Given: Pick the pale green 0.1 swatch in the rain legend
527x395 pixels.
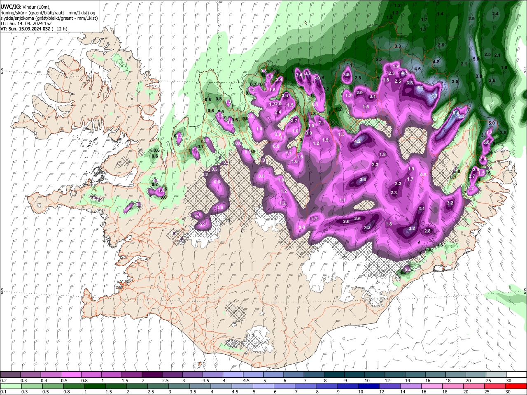Looking at the screenshot, I should pyautogui.click(x=11, y=386).
